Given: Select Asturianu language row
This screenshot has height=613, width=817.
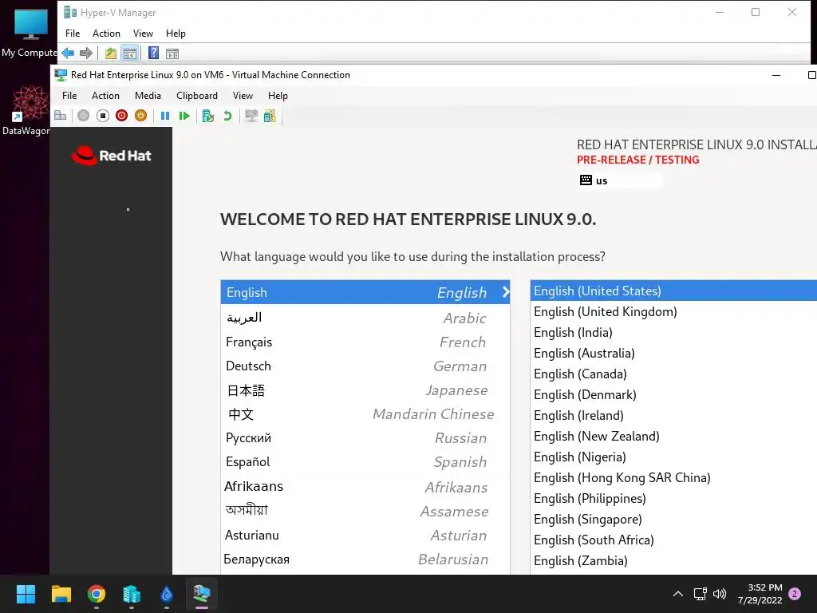Looking at the screenshot, I should [x=365, y=535].
